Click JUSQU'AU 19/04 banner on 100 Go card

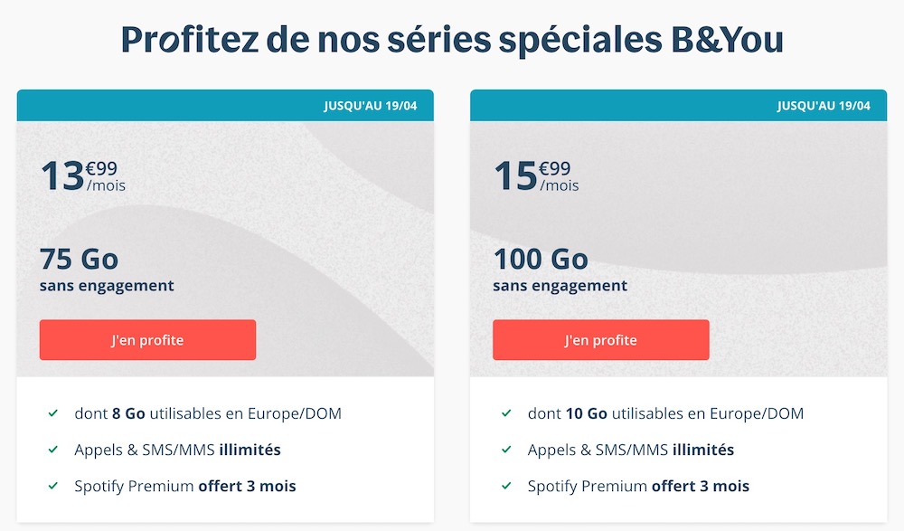pos(824,106)
